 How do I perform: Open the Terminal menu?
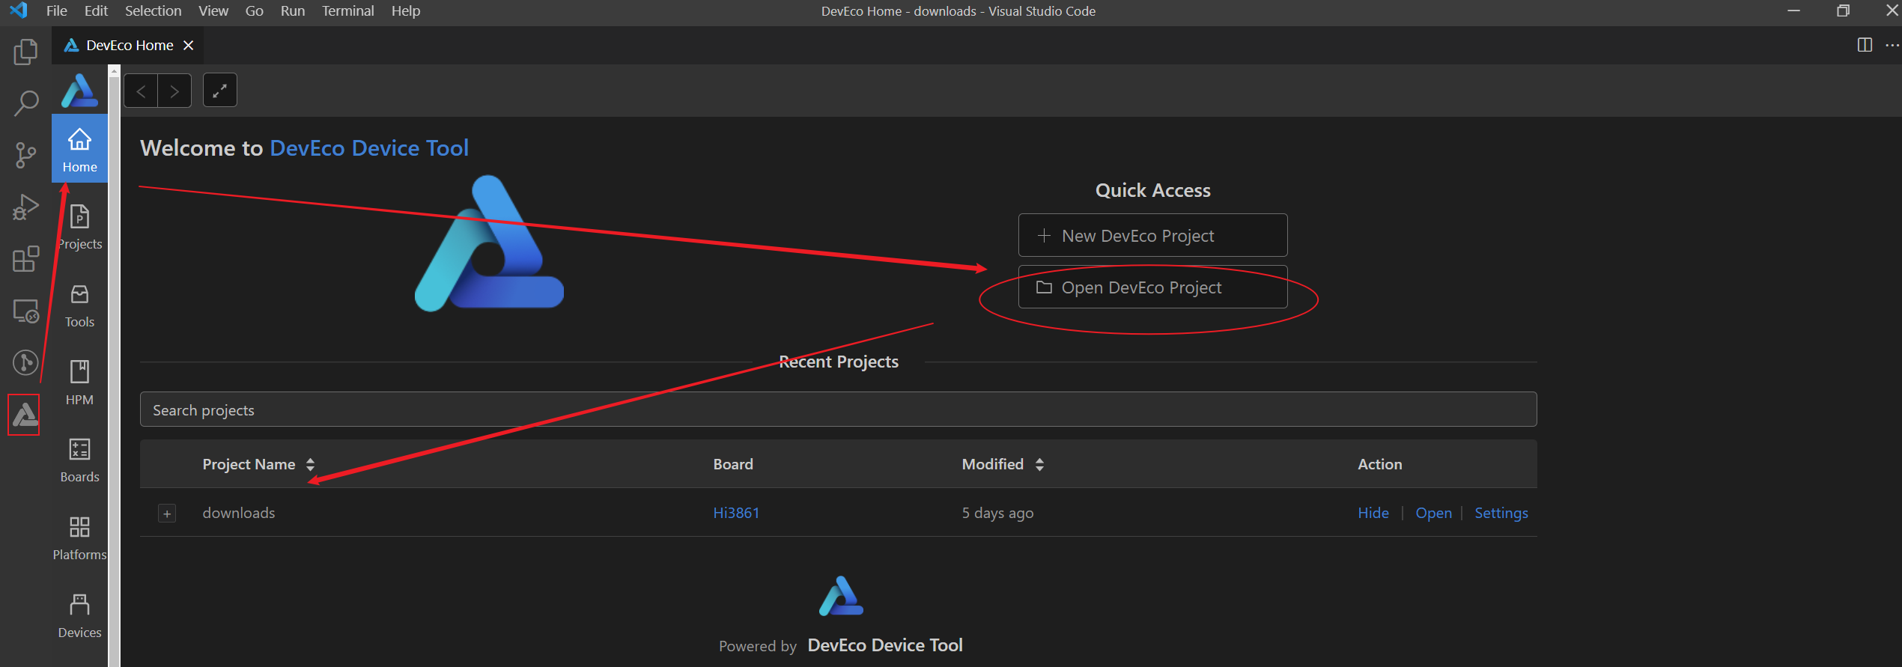[x=348, y=10]
